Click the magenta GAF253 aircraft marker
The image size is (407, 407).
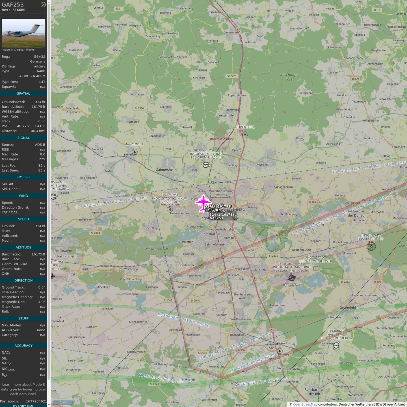coord(203,203)
